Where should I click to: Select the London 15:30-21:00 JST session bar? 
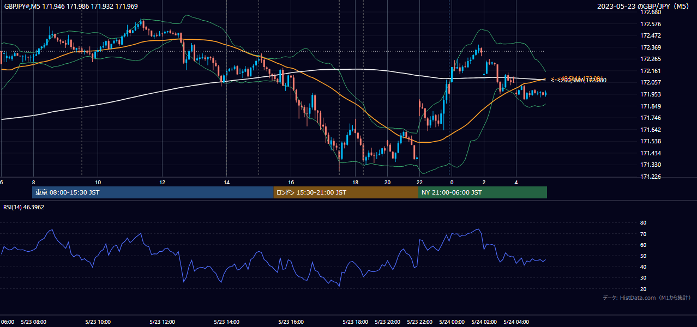pyautogui.click(x=346, y=192)
